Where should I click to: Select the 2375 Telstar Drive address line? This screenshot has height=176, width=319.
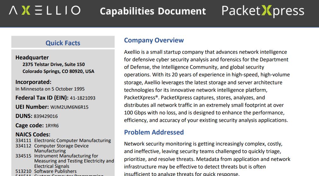(x=54, y=64)
